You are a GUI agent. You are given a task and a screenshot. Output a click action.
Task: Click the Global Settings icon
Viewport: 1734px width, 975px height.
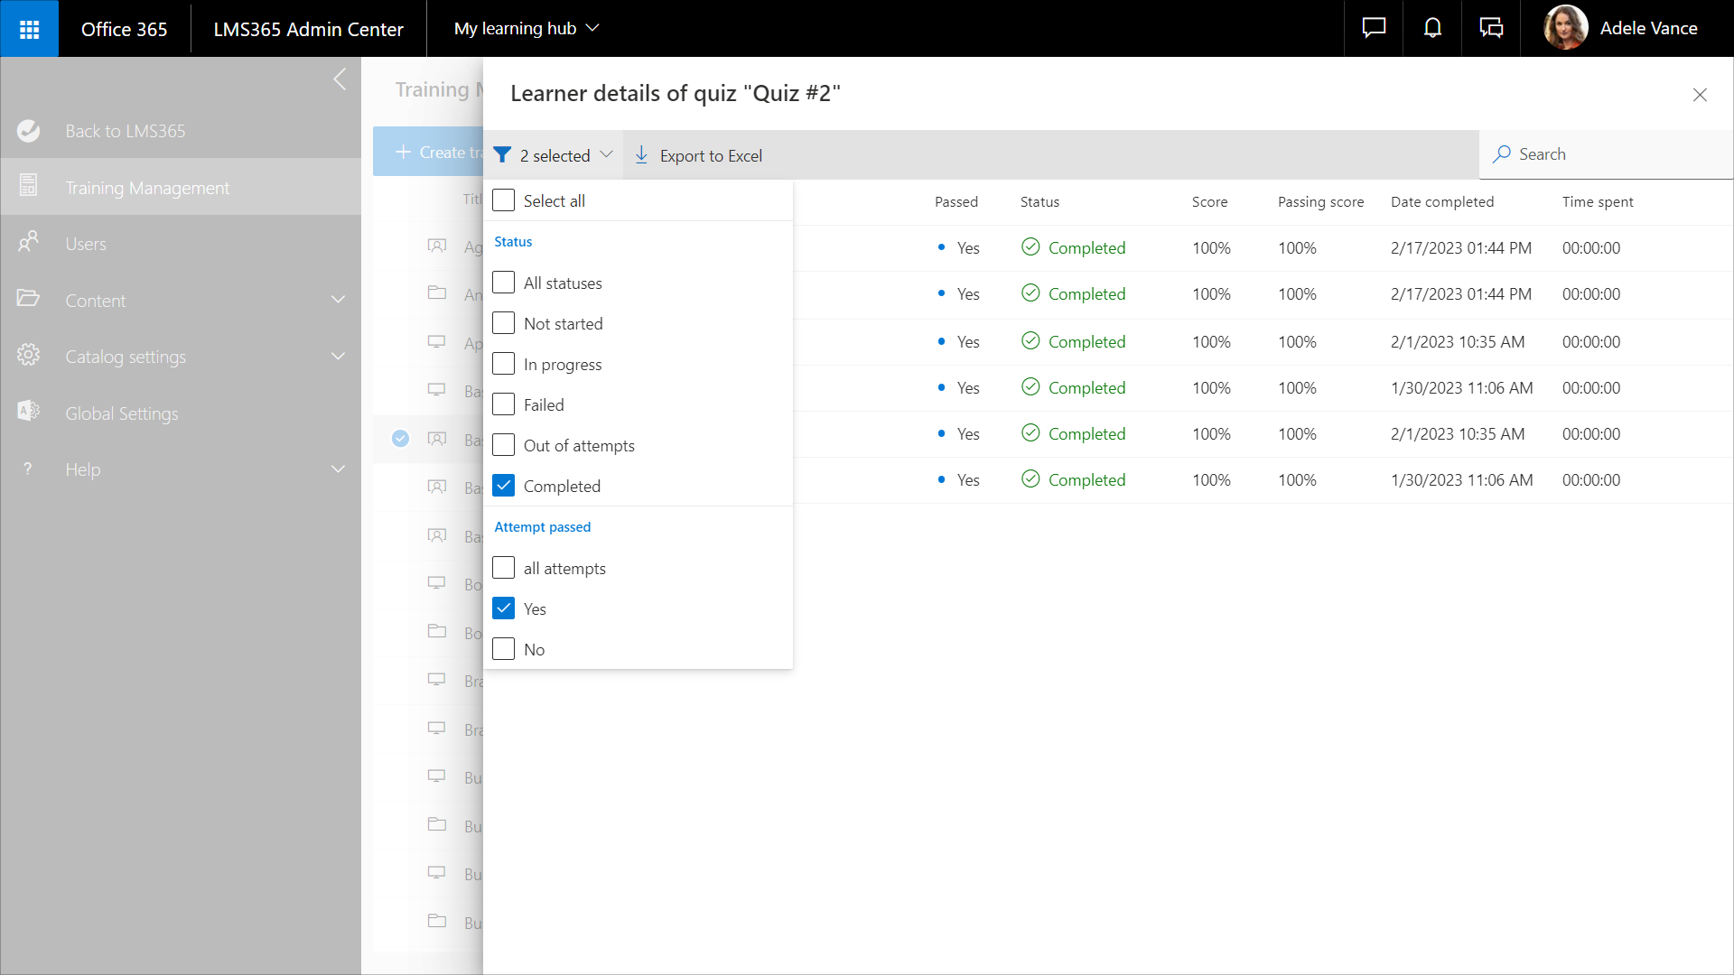[28, 412]
